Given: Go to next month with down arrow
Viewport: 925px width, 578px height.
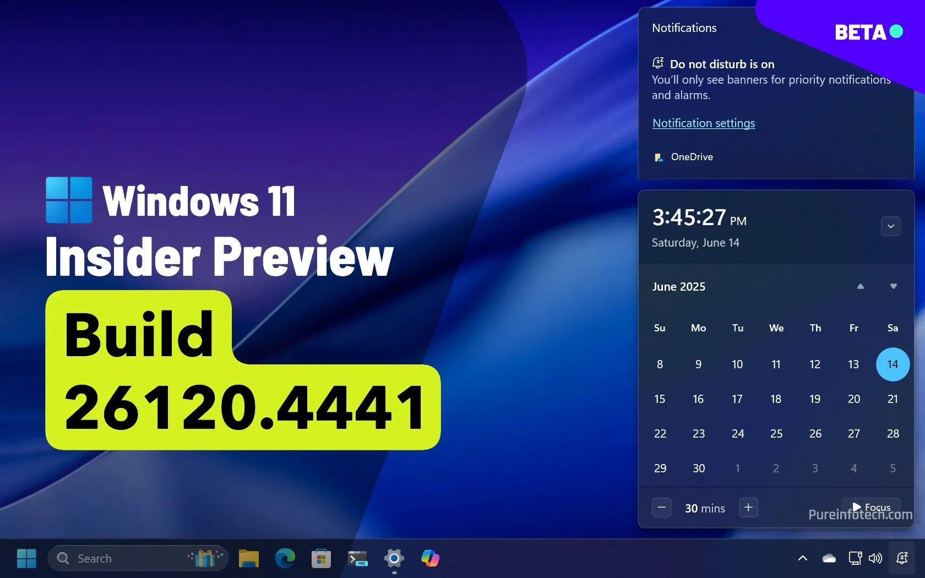Looking at the screenshot, I should [894, 286].
